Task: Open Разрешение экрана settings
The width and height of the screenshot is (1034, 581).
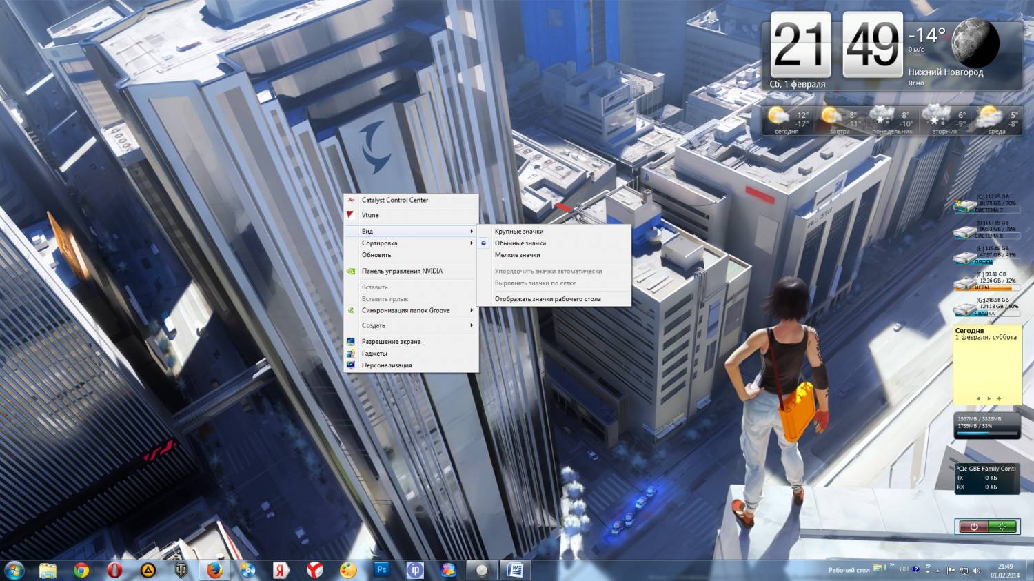Action: click(x=411, y=342)
